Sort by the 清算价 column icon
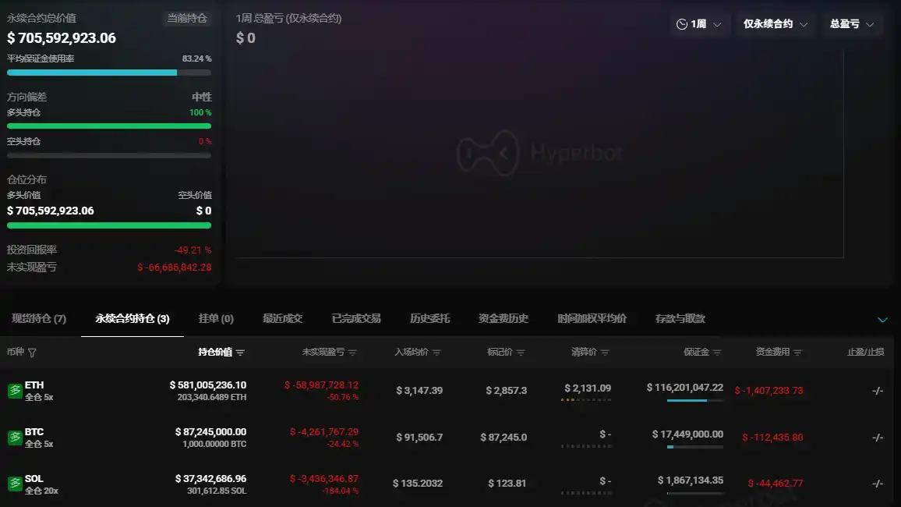 coord(605,353)
